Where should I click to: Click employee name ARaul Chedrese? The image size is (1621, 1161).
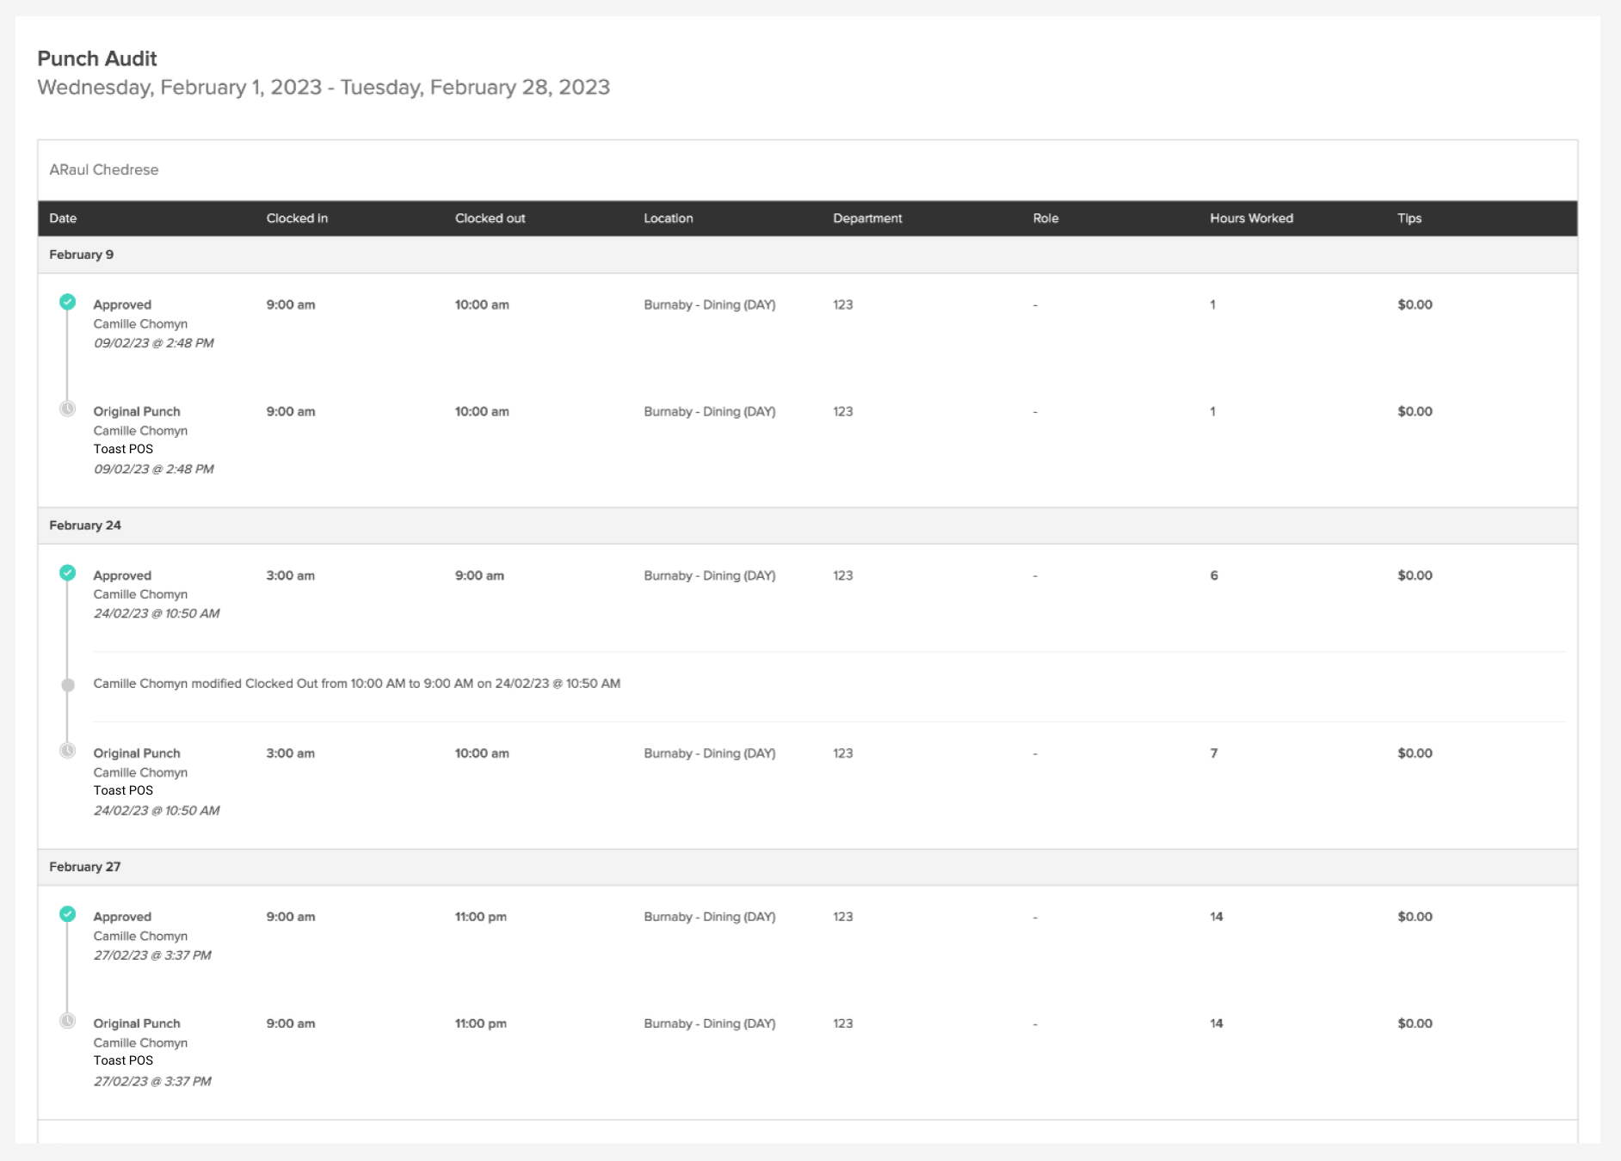pyautogui.click(x=104, y=169)
